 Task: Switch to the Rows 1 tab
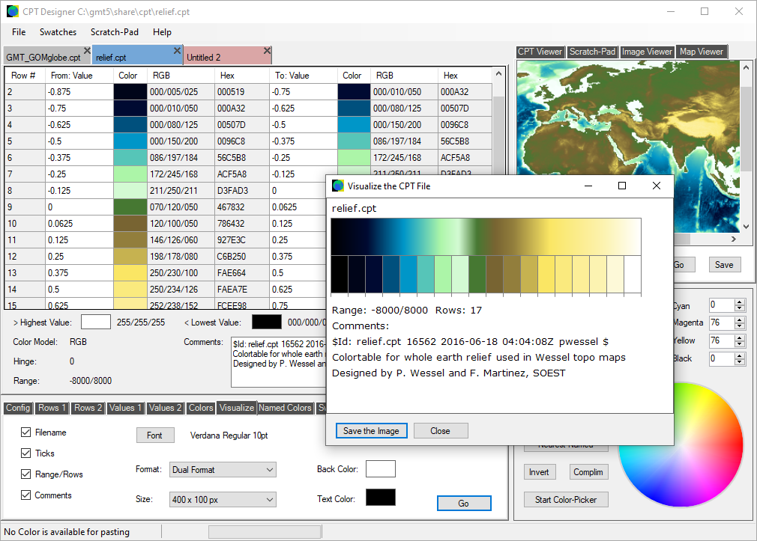point(52,408)
